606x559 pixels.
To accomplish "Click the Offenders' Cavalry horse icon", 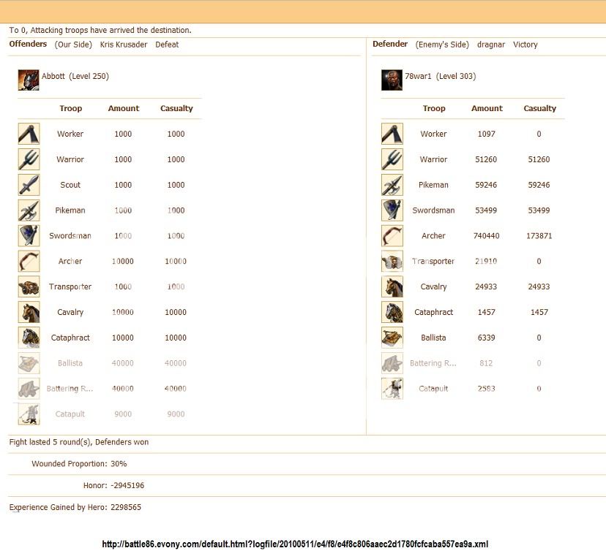I will (x=29, y=312).
